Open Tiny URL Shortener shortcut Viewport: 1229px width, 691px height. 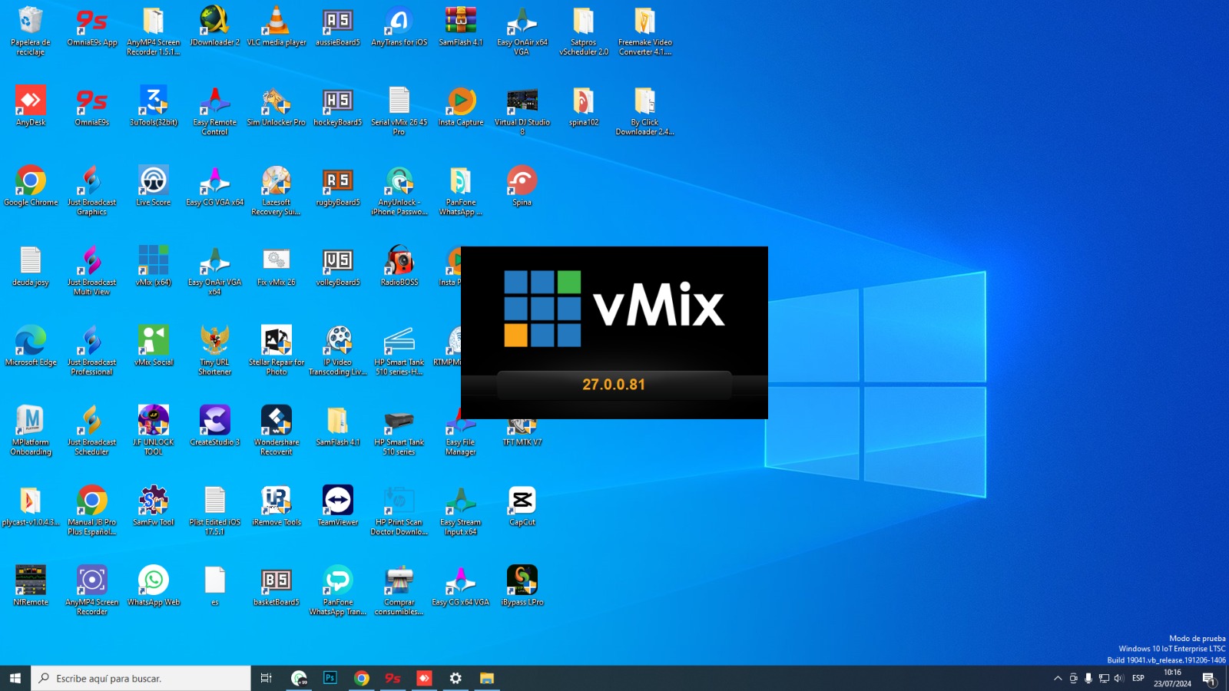coord(215,350)
